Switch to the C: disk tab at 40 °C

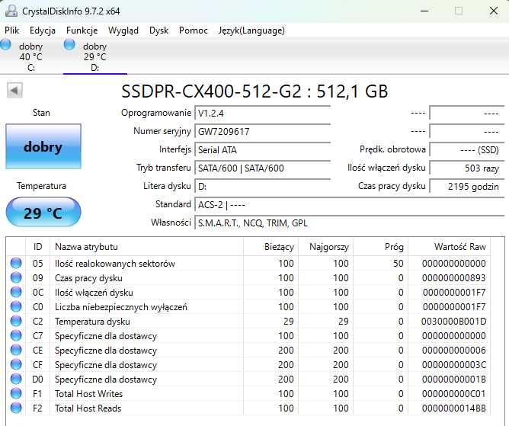click(x=30, y=57)
